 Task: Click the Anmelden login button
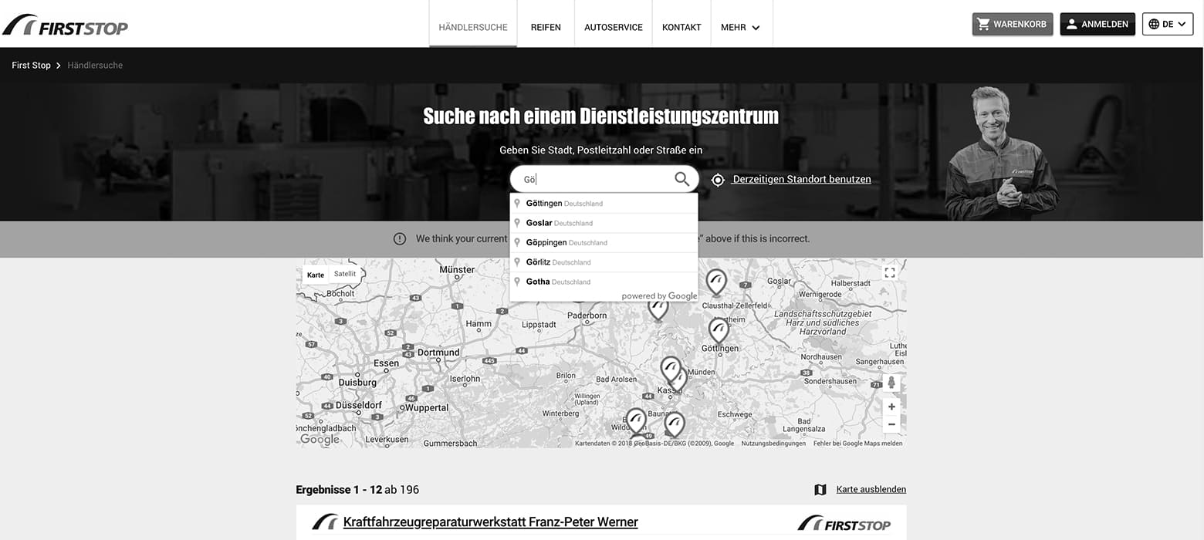click(x=1097, y=24)
